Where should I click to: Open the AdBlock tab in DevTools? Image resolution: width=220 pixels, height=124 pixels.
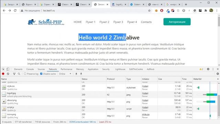coord(151,69)
